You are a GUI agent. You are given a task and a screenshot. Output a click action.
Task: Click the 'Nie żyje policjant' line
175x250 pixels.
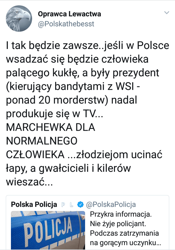pos(120,224)
